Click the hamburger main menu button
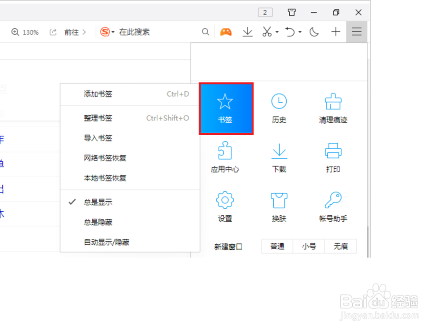Image resolution: width=443 pixels, height=331 pixels. [357, 31]
